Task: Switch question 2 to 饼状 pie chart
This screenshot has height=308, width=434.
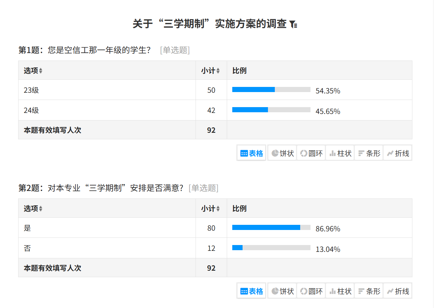Action: 282,291
